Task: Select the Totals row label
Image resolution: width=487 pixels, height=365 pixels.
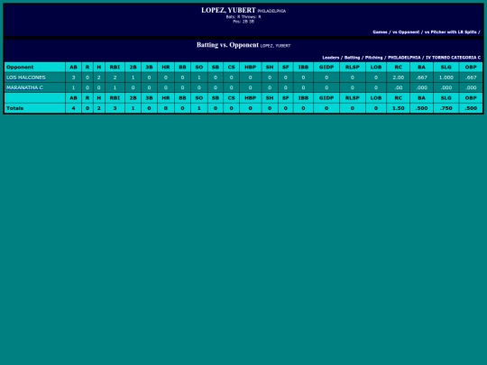Action: 15,108
